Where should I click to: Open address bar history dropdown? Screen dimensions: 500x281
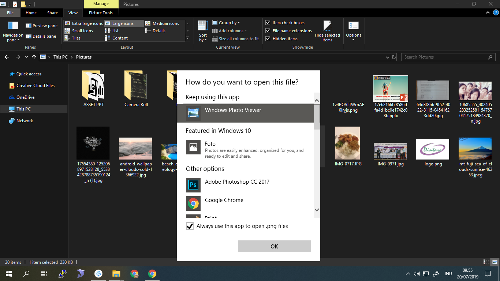(388, 57)
